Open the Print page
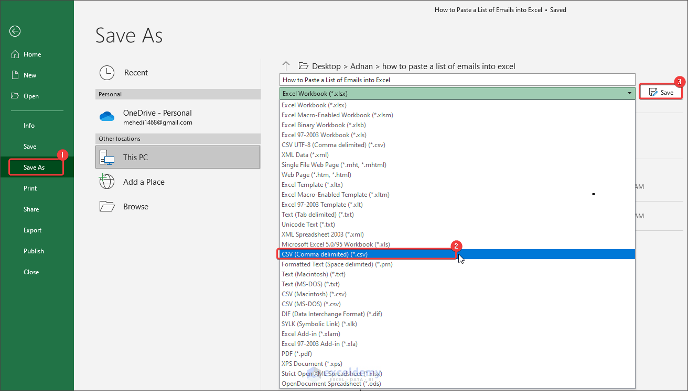This screenshot has width=688, height=391. coord(30,188)
